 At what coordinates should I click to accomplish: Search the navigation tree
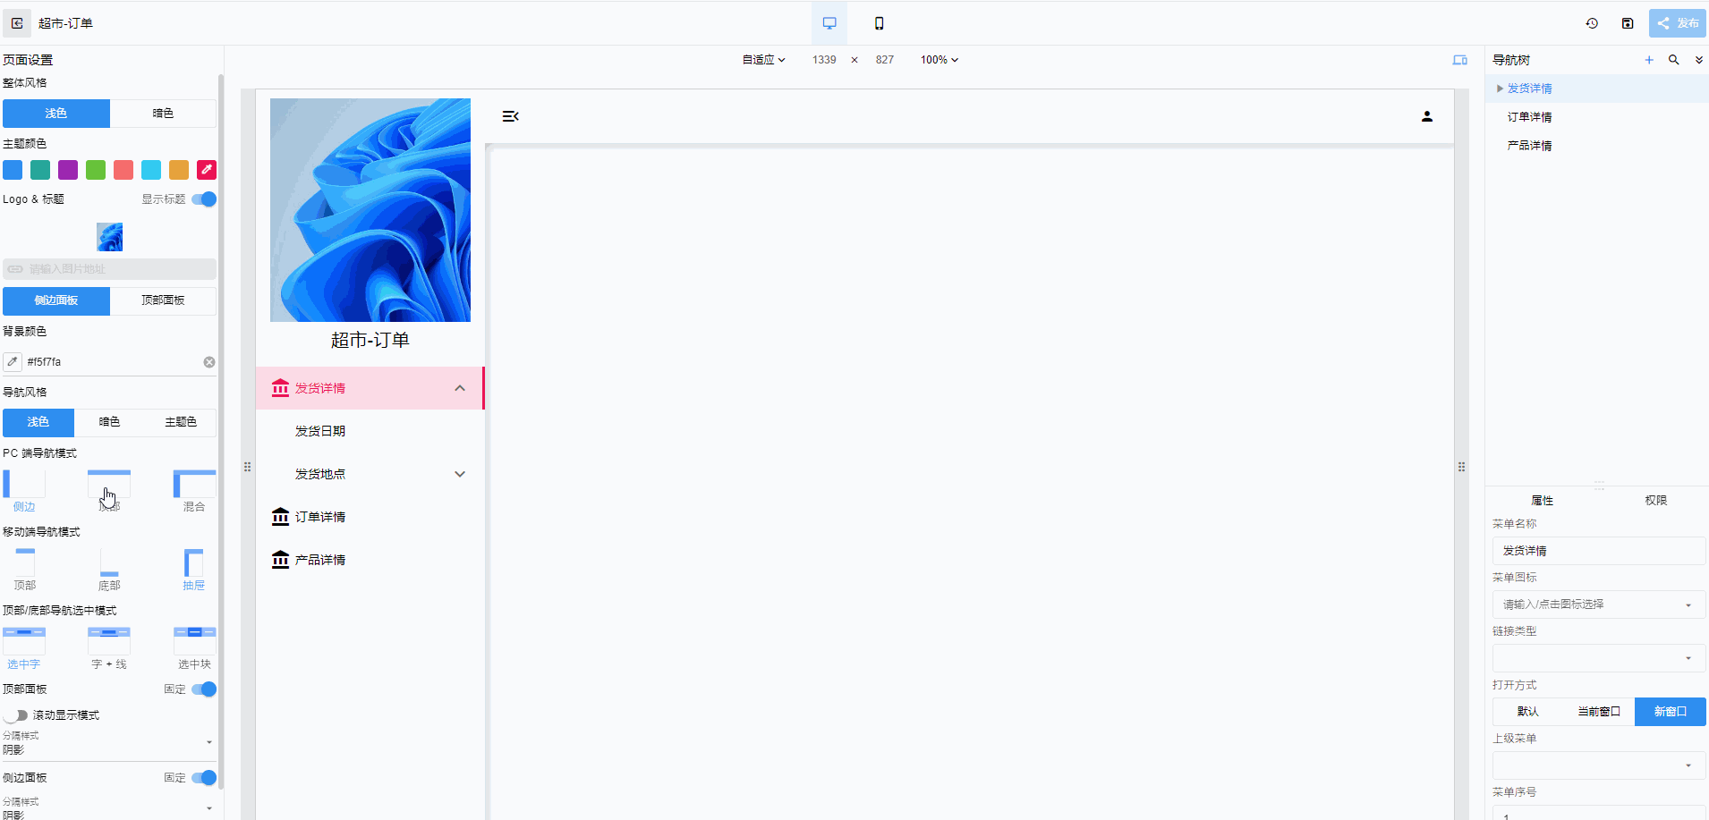tap(1674, 60)
